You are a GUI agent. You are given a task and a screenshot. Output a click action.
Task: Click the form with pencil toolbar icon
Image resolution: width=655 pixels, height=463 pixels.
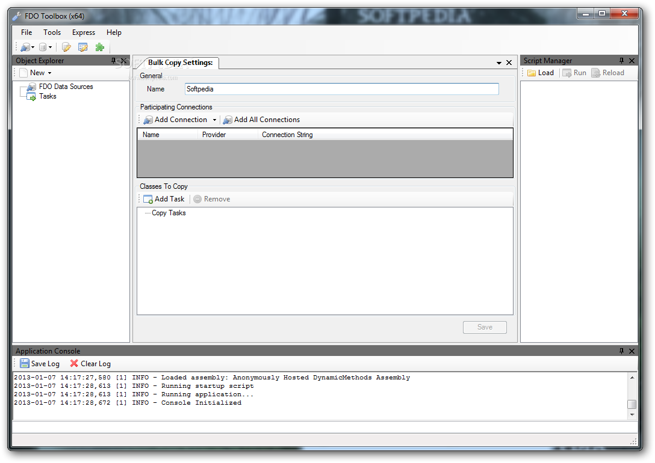point(82,47)
